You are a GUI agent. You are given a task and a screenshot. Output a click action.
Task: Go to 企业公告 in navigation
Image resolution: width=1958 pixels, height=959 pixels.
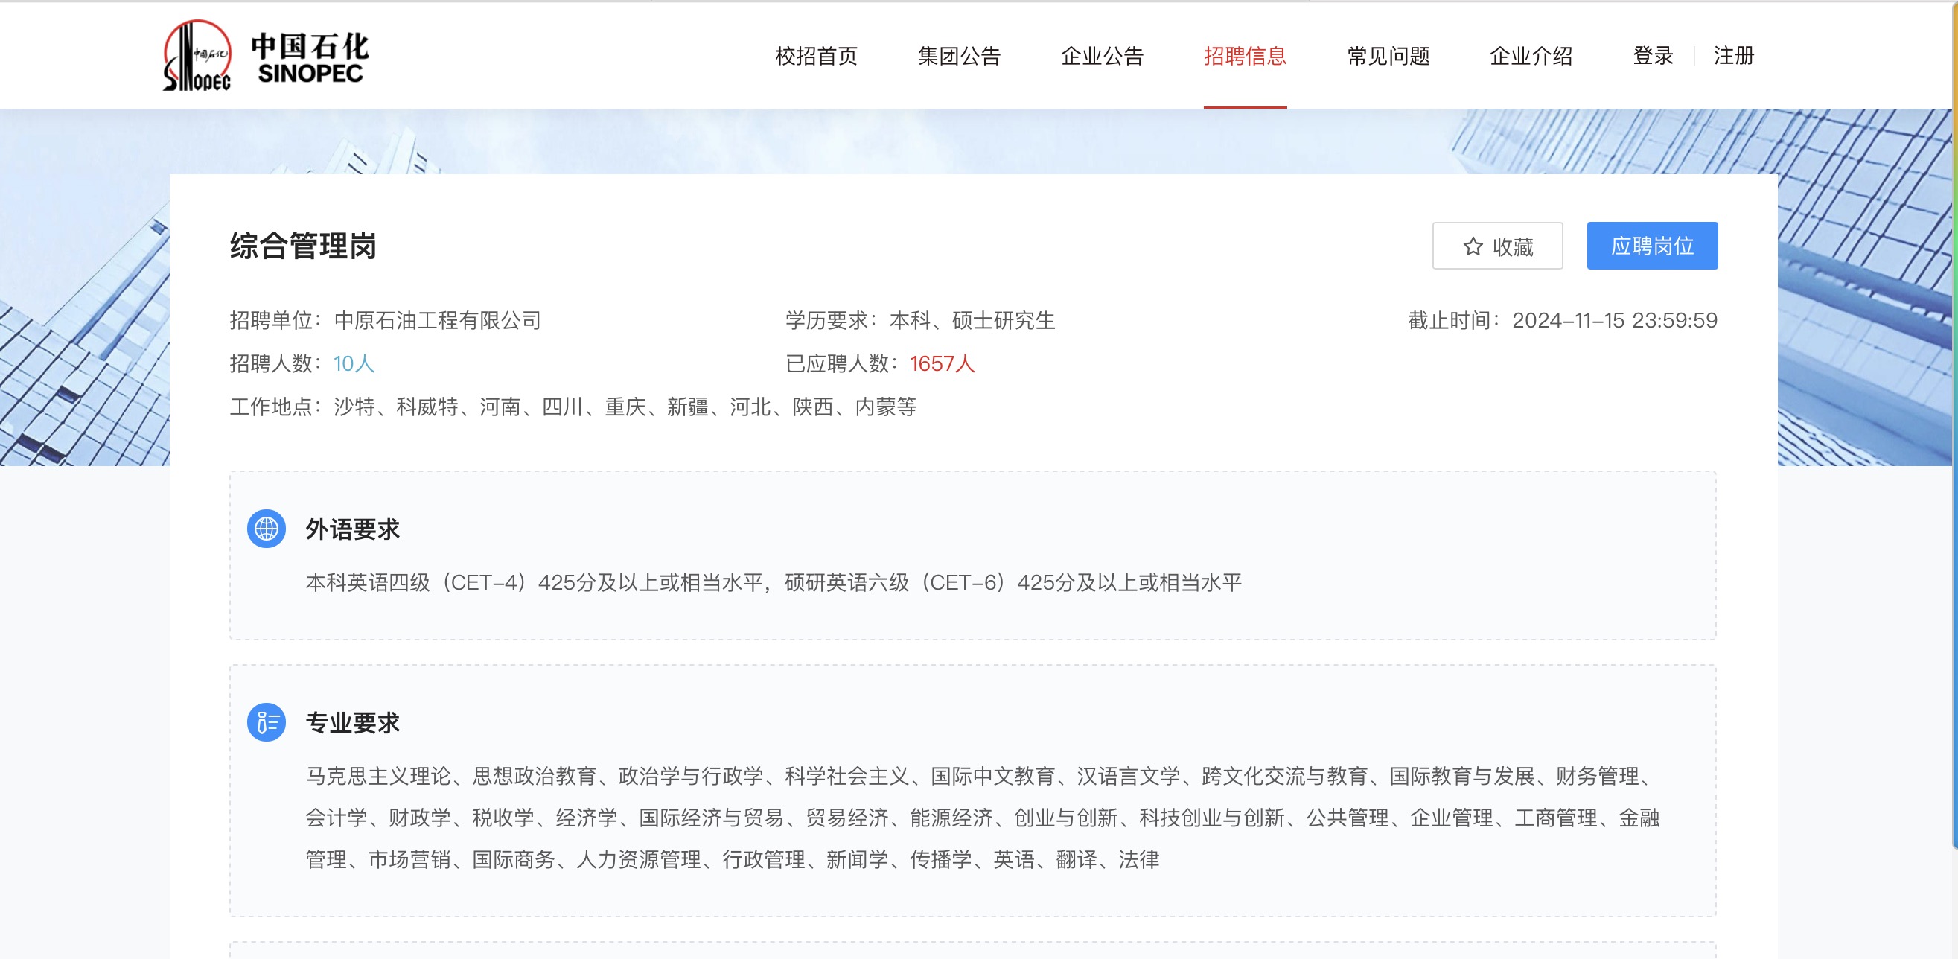click(x=1101, y=56)
